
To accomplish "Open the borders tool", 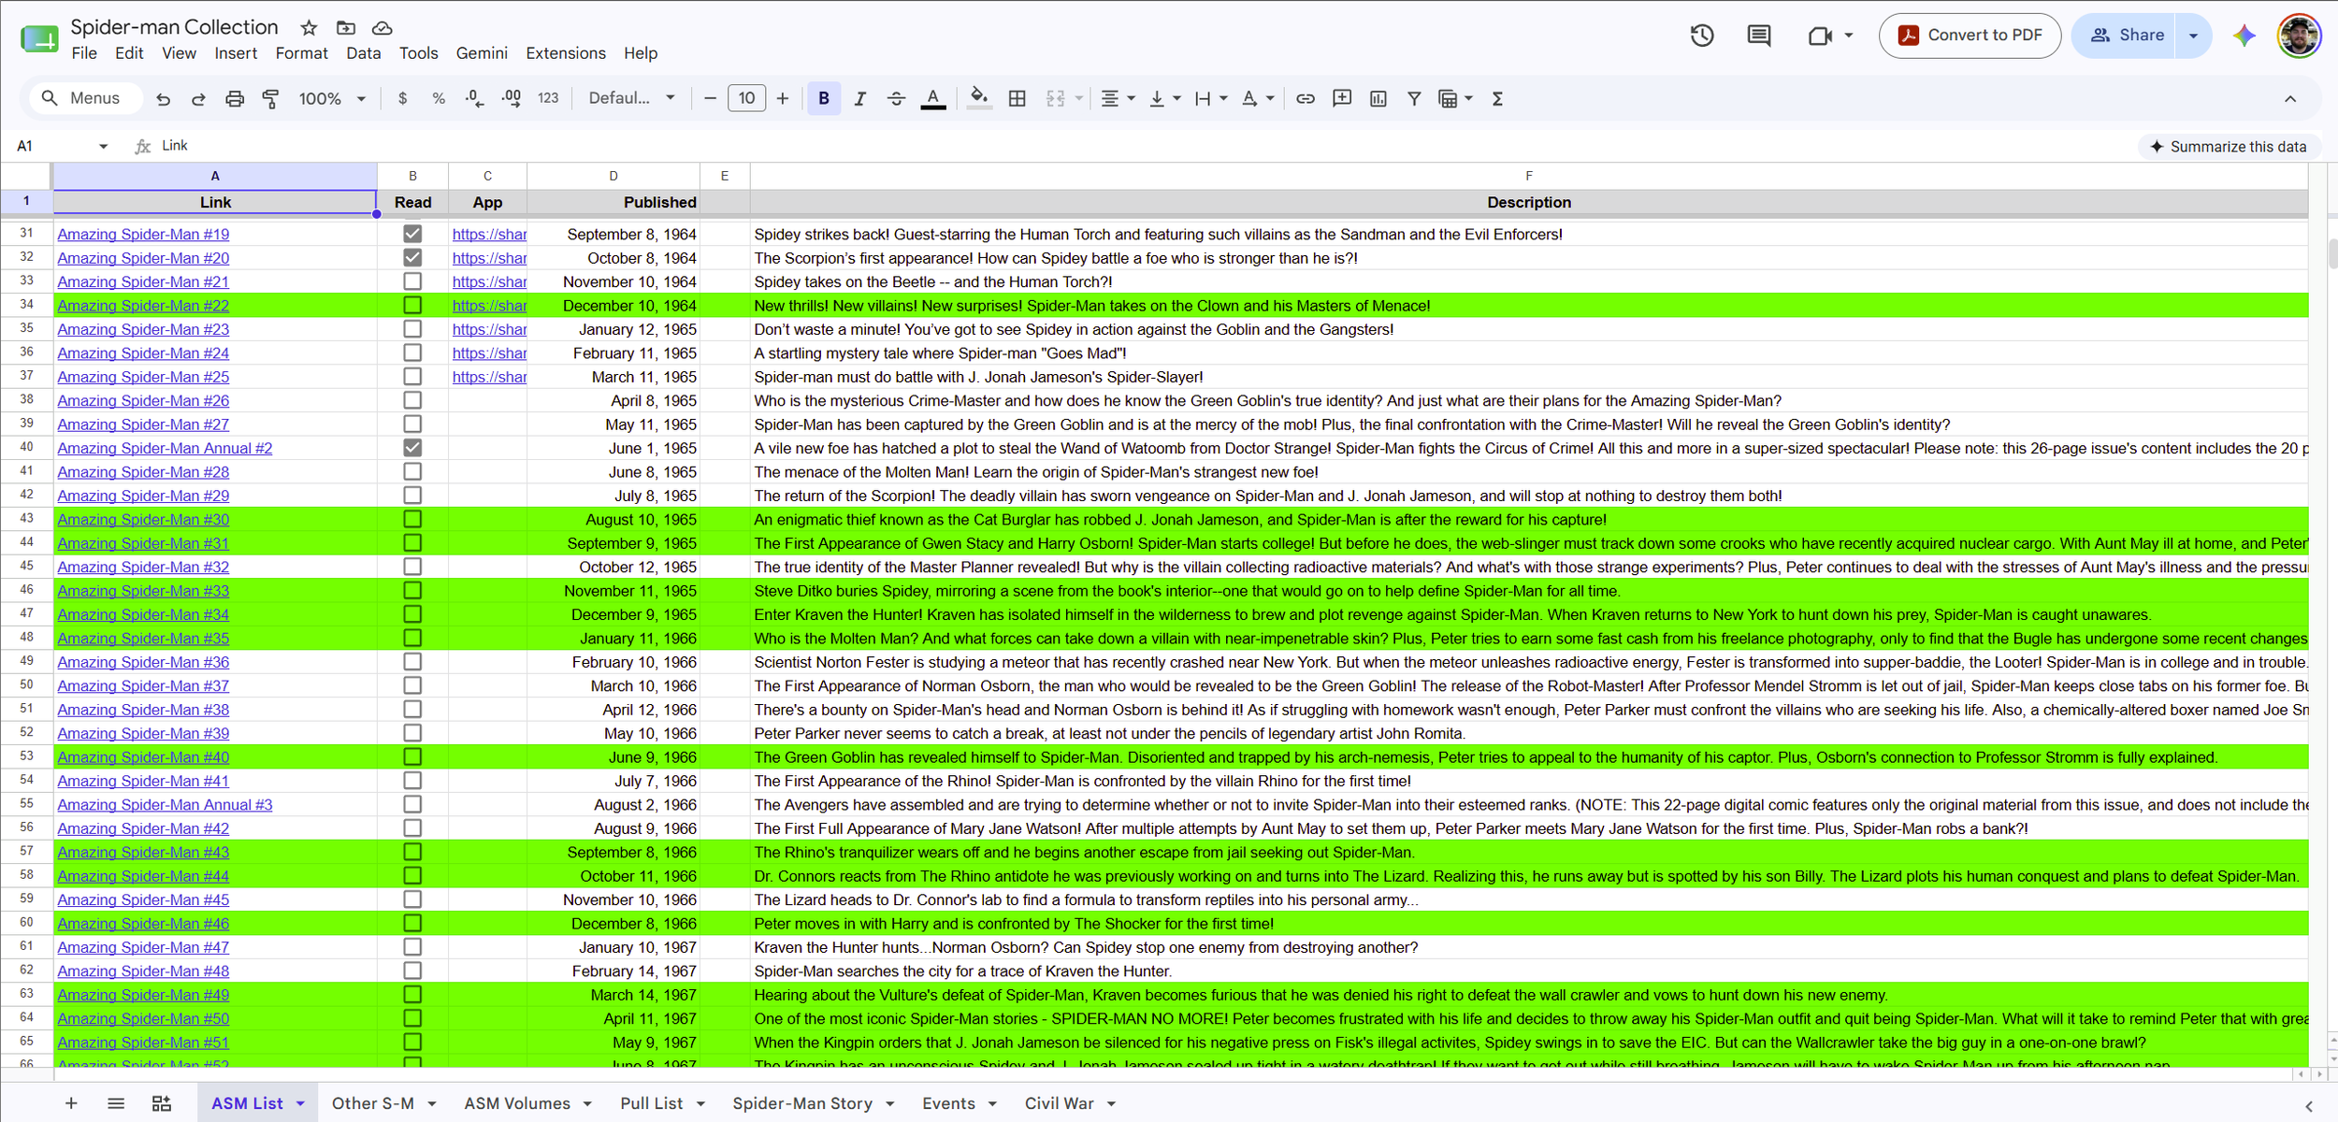I will (1017, 98).
